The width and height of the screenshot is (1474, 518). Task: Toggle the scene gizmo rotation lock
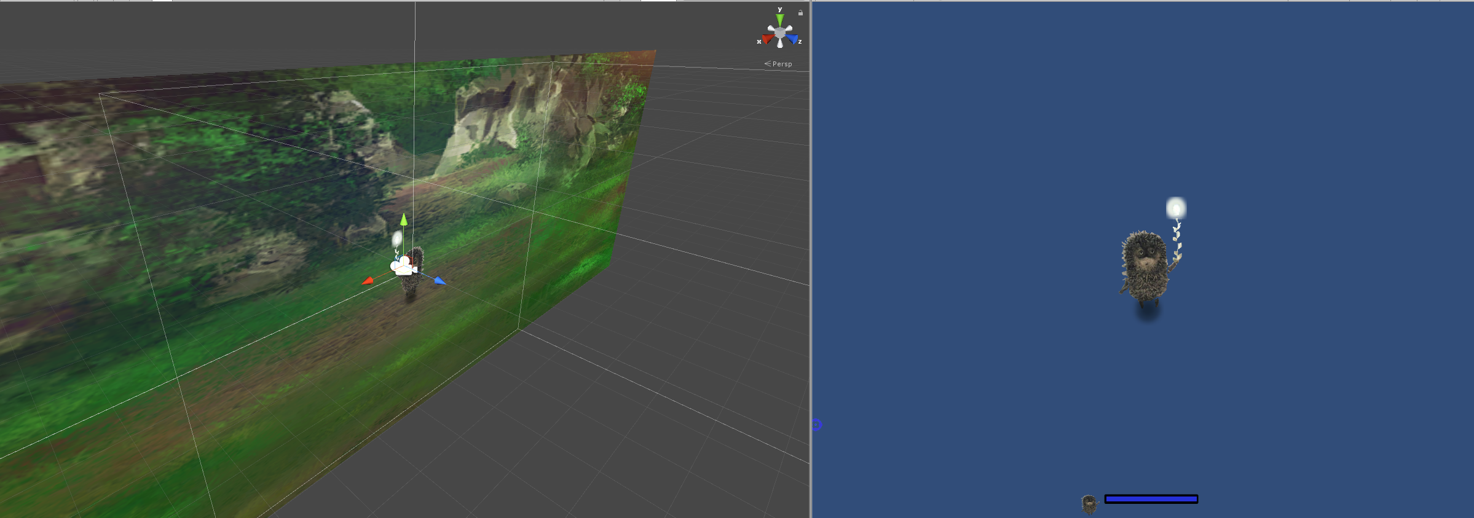click(x=800, y=12)
